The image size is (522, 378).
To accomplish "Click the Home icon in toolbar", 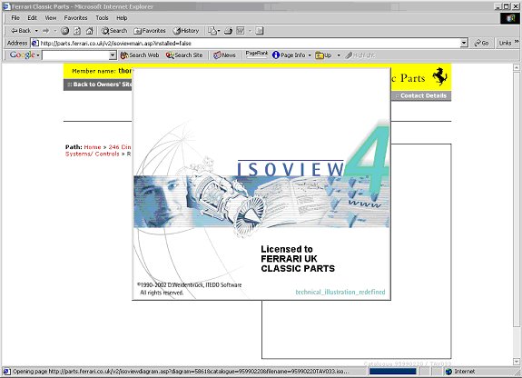I will [89, 31].
